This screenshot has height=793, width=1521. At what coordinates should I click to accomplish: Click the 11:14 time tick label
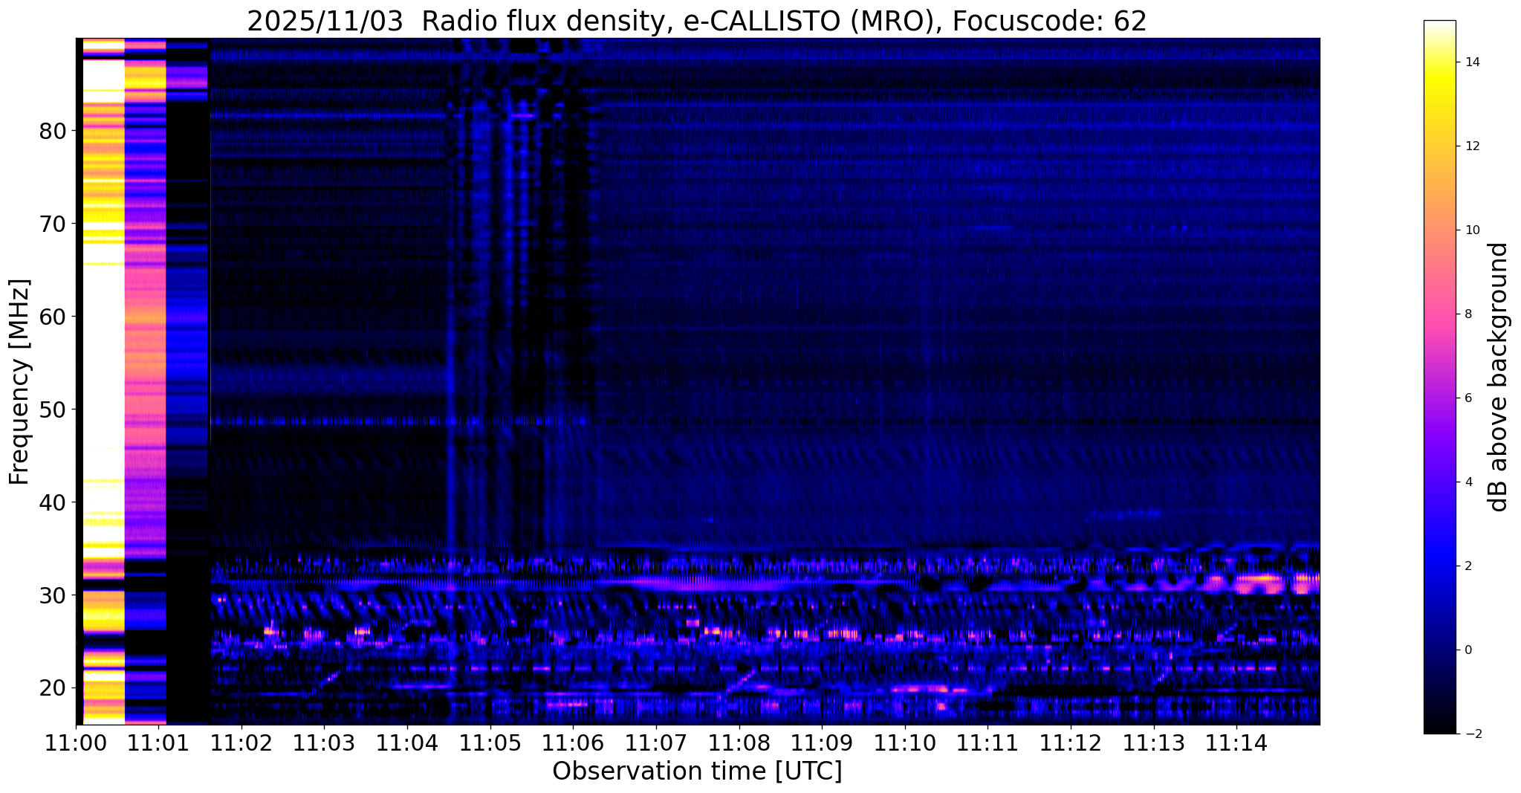[x=1236, y=743]
